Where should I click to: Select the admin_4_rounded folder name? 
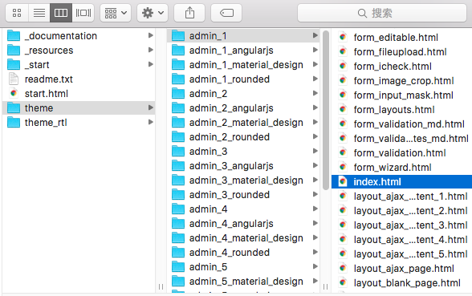[x=230, y=253]
